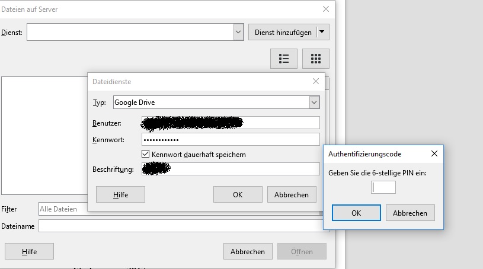Viewport: 483px width, 269px height.
Task: Click into the Beschriftung field
Action: coord(231,169)
